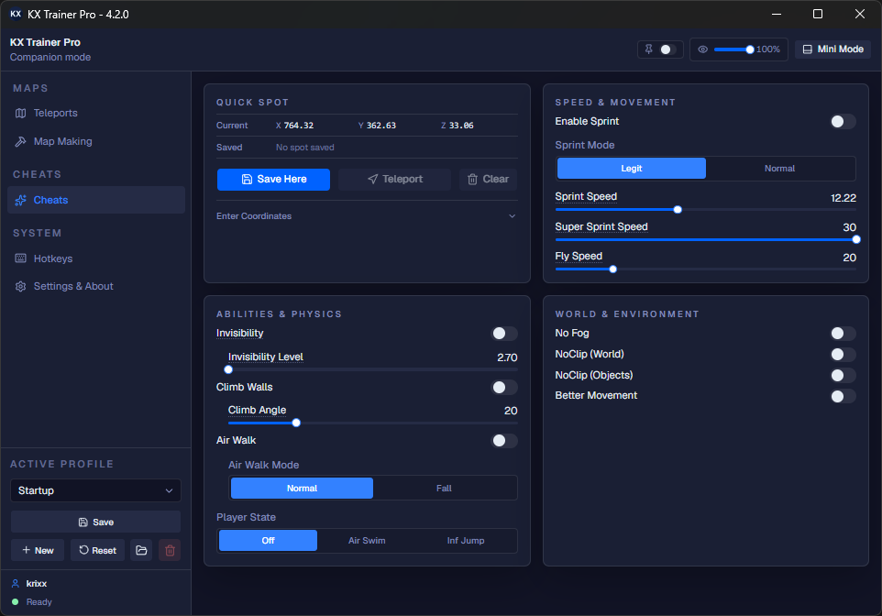Screen dimensions: 882x616
Task: Toggle the always-on-top pin switch
Action: click(667, 49)
